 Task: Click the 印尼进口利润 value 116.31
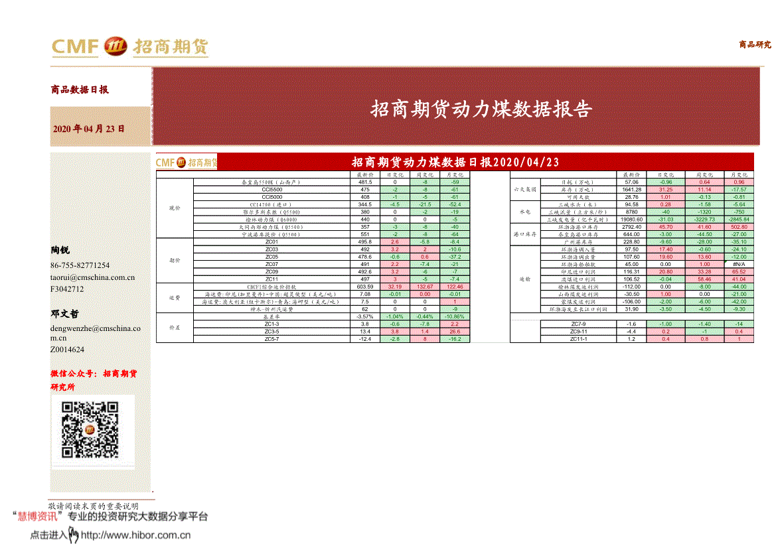631,271
